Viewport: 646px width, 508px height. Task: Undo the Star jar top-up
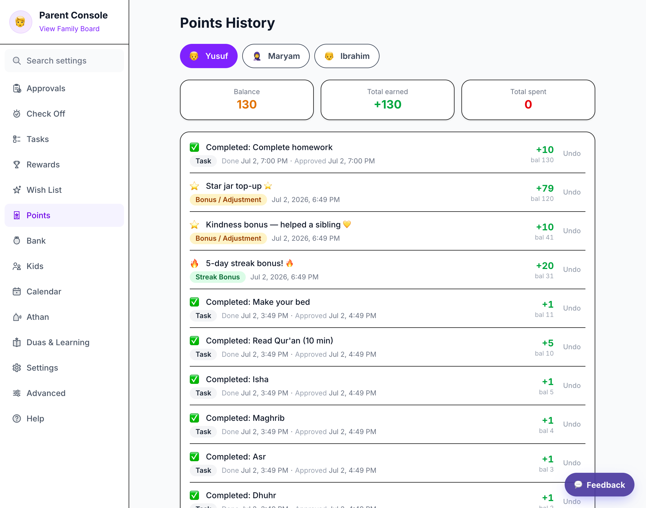tap(572, 192)
